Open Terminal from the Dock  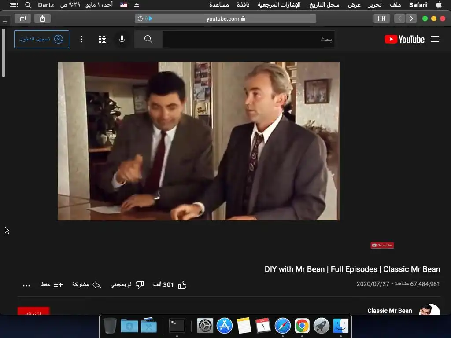(x=177, y=326)
